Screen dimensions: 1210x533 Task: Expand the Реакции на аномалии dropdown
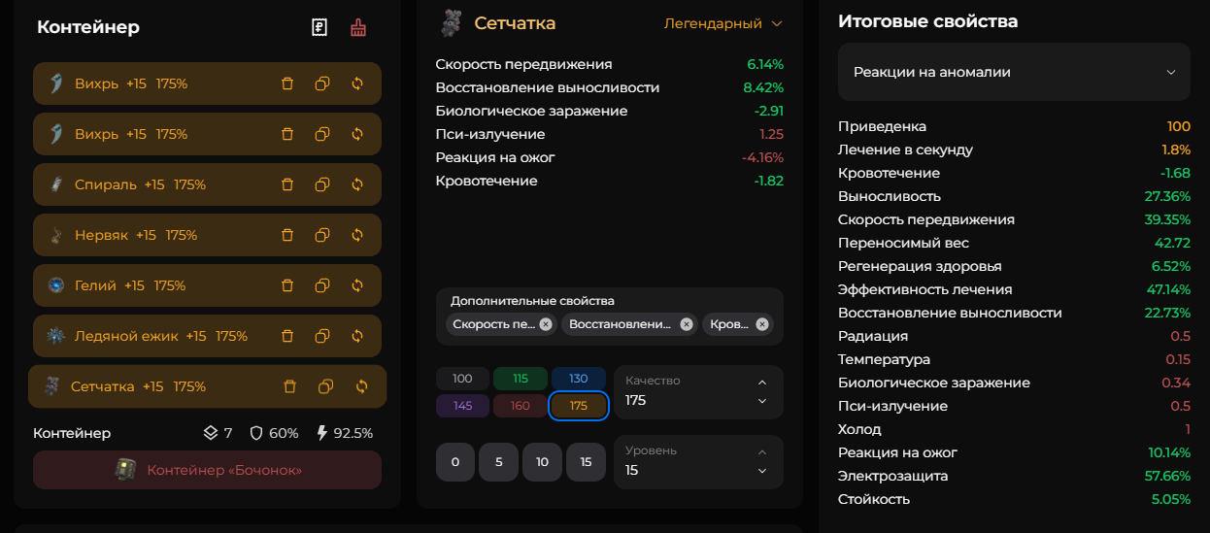tap(1014, 72)
